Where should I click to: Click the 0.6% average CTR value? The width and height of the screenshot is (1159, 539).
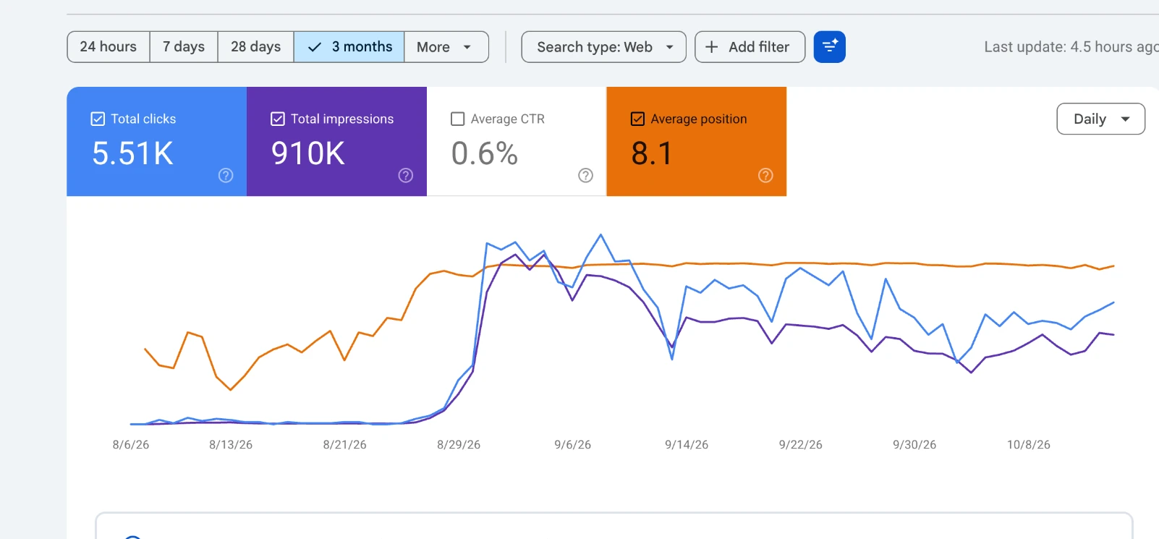pos(485,153)
